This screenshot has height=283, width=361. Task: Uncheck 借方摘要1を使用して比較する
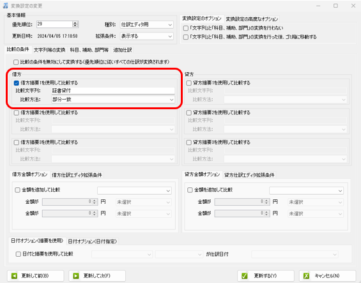(17, 83)
